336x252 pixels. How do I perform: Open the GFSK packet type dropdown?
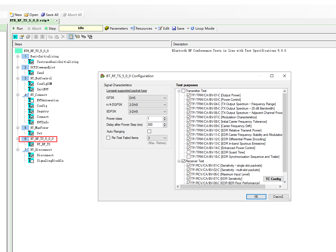coord(148,98)
